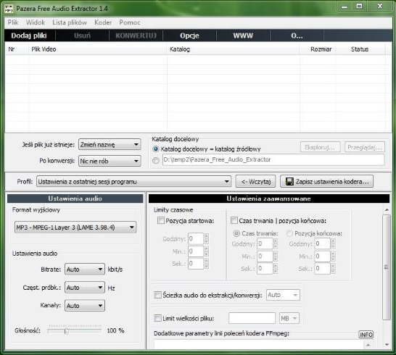The width and height of the screenshot is (396, 355).
Task: Click the Pazera app icon in title bar
Action: tap(9, 9)
